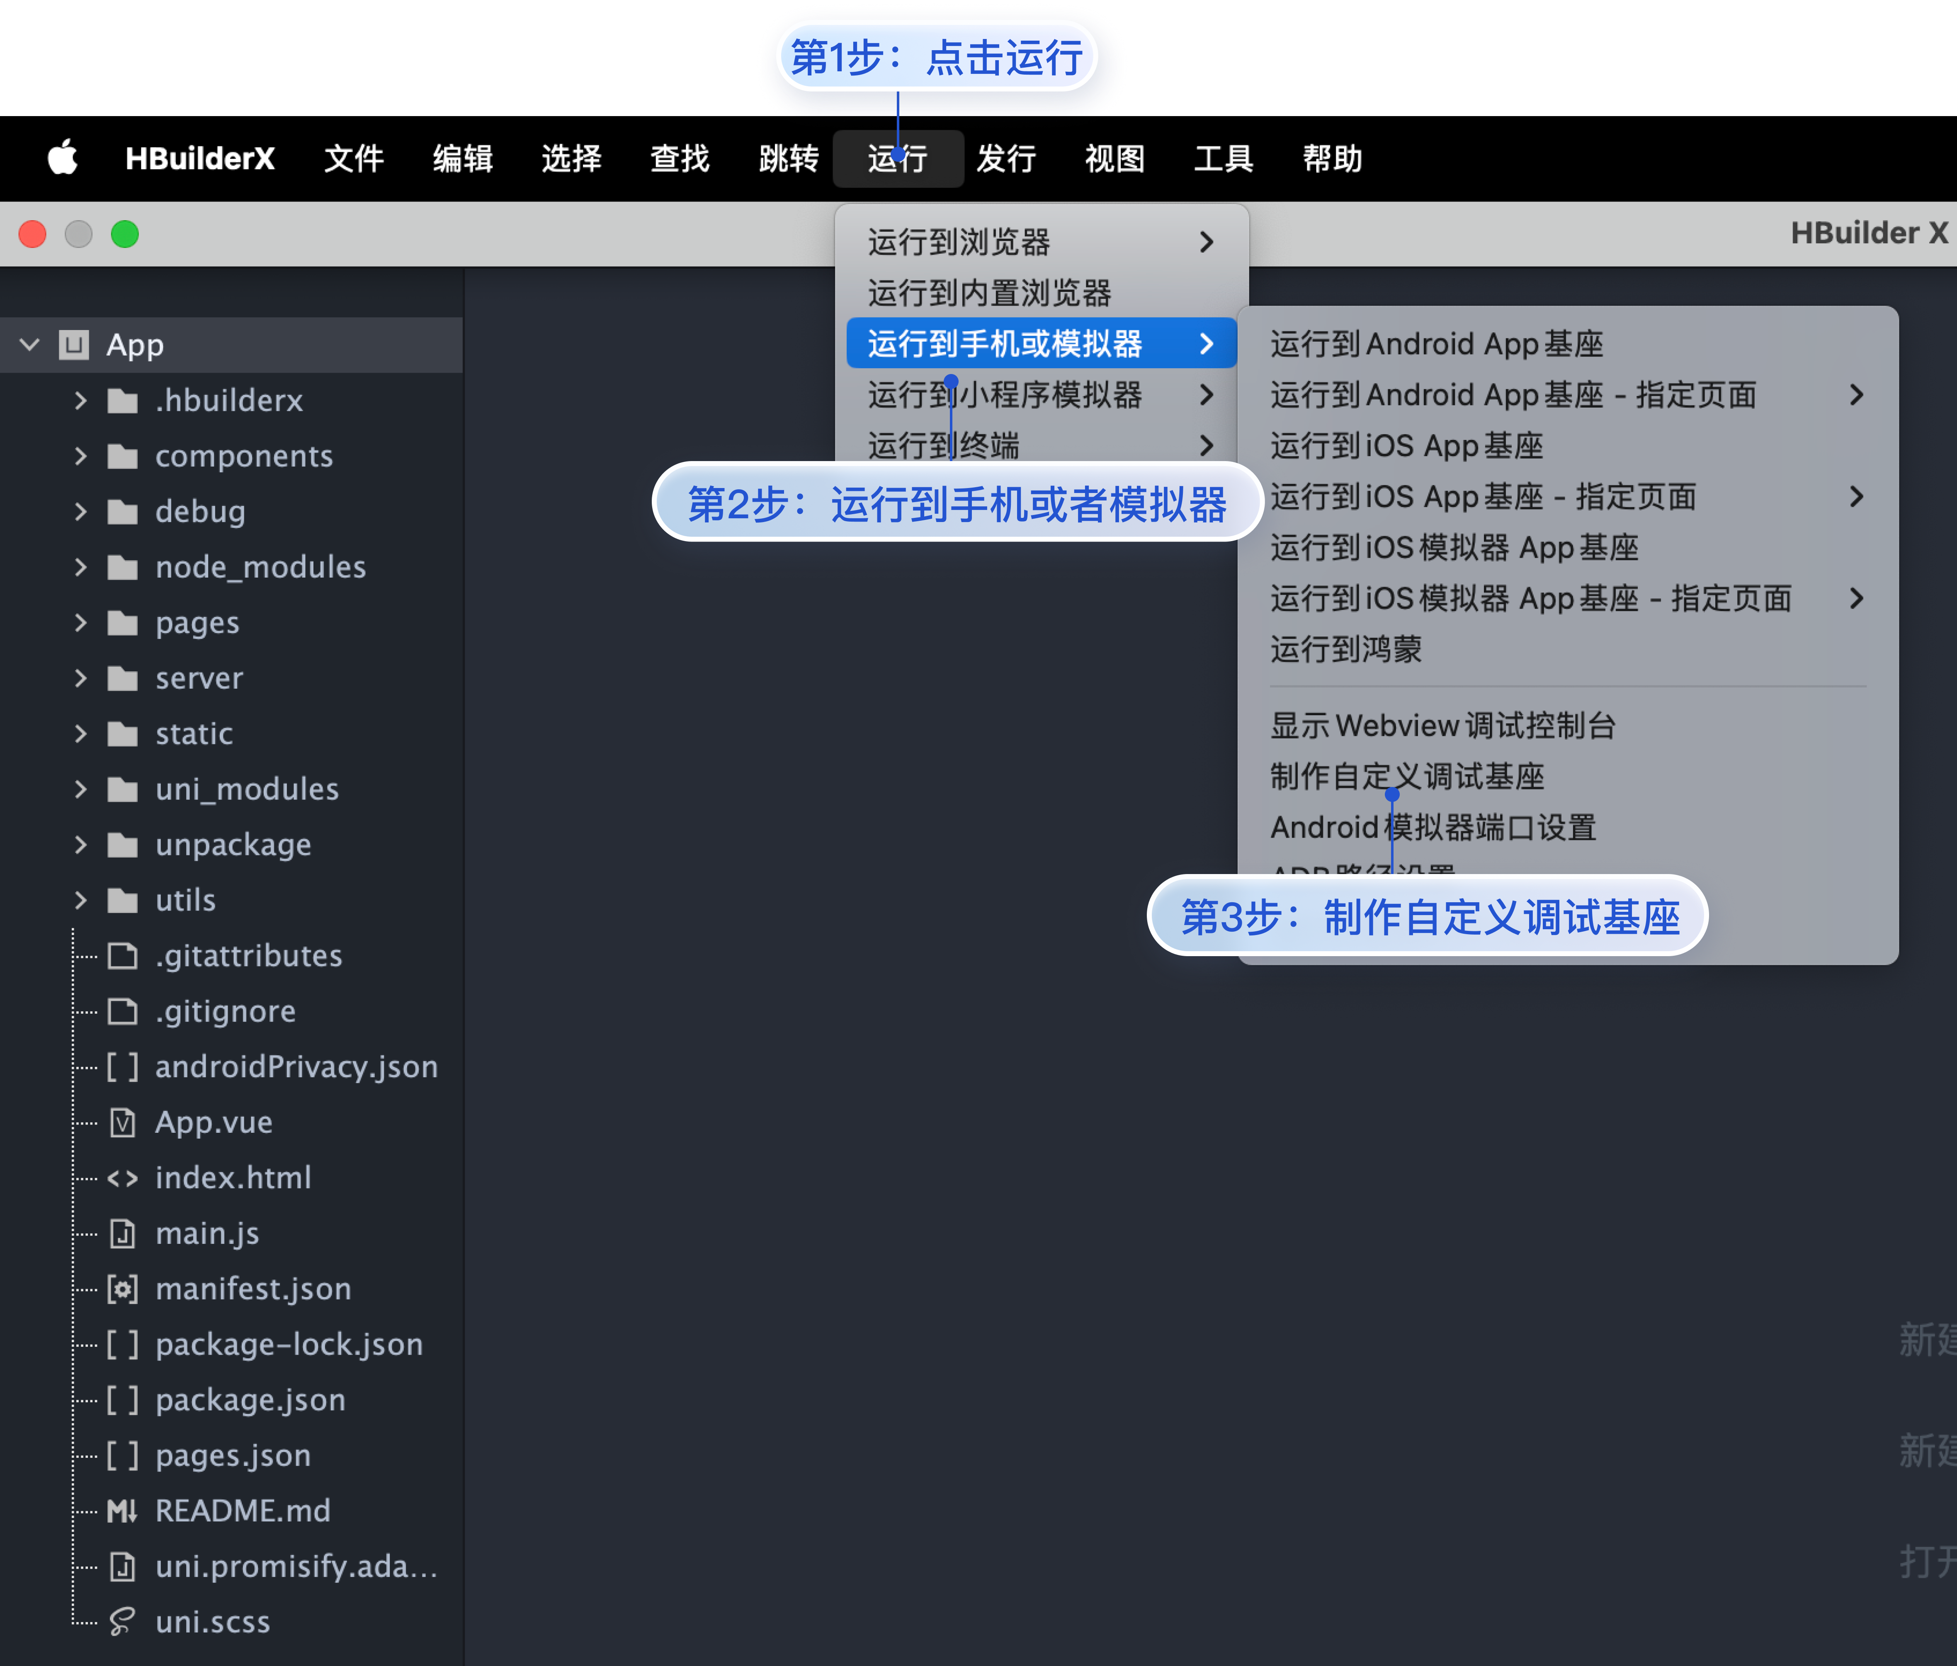The width and height of the screenshot is (1957, 1666).
Task: Expand the uni_modules folder
Action: click(80, 789)
